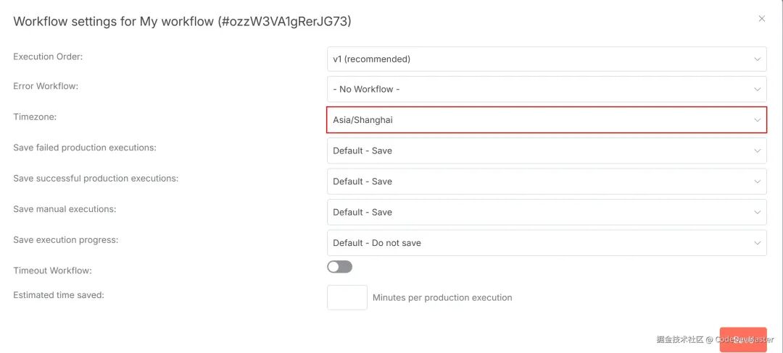Click chevron arrow for Save manual executions
Viewport: 783px width, 353px height.
757,213
